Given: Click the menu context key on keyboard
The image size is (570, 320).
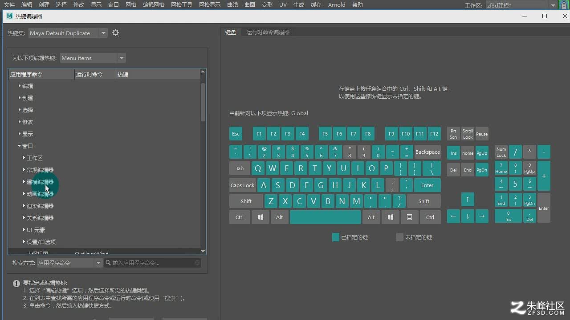Looking at the screenshot, I should [409, 217].
